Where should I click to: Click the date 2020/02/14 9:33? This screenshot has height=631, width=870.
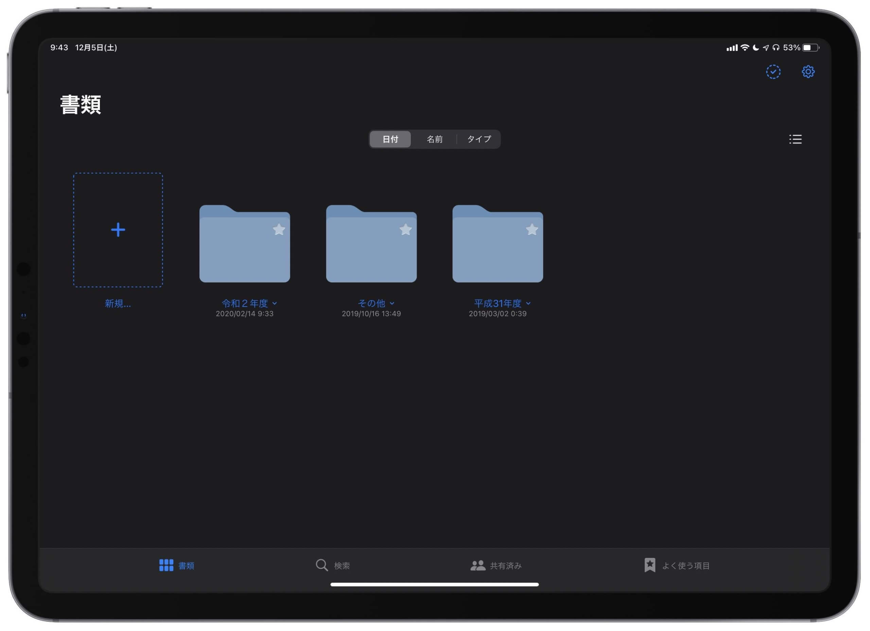tap(245, 314)
